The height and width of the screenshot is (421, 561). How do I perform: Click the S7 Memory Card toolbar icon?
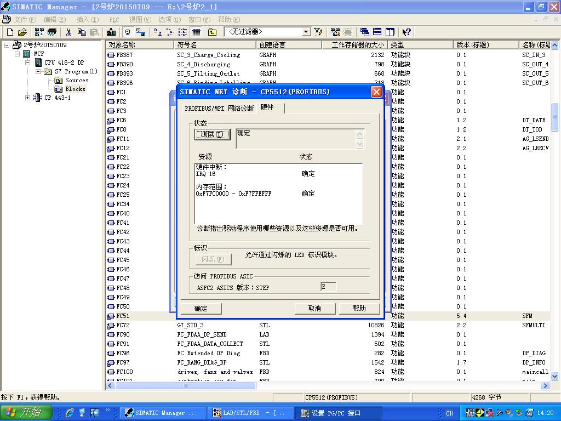pos(52,32)
